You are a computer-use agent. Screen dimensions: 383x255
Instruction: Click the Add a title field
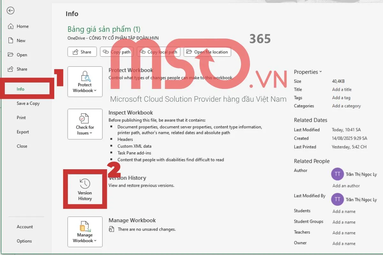342,90
